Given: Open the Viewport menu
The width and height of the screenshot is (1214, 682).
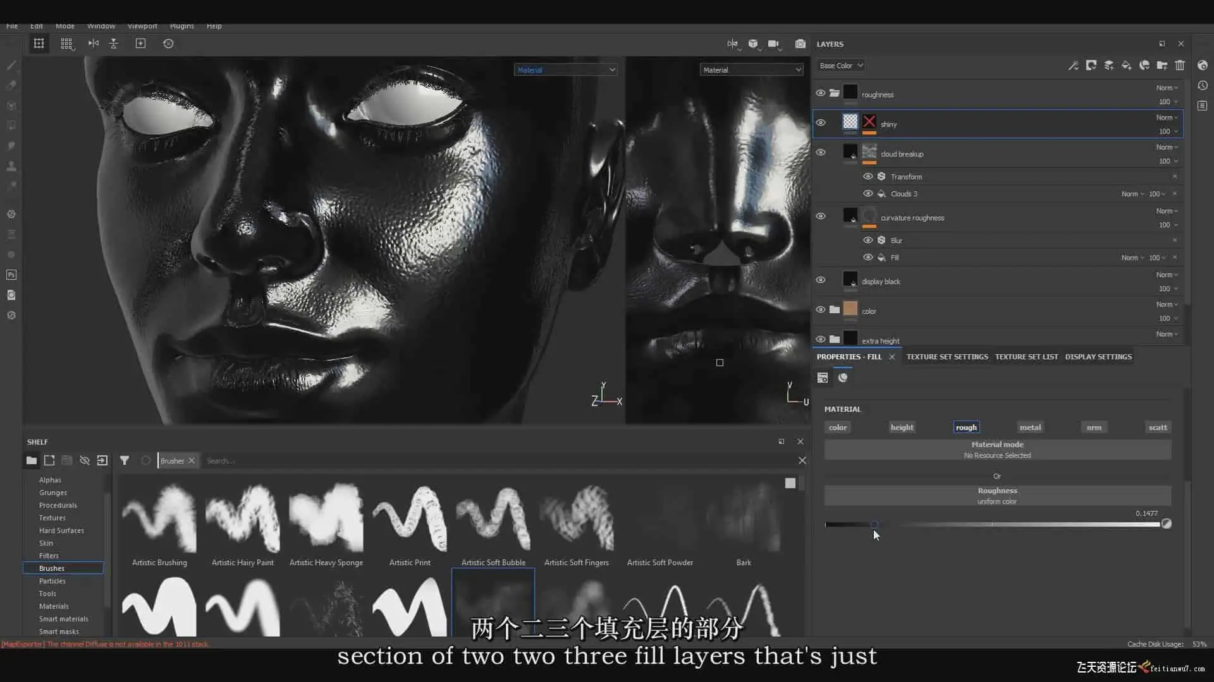Looking at the screenshot, I should (x=142, y=26).
